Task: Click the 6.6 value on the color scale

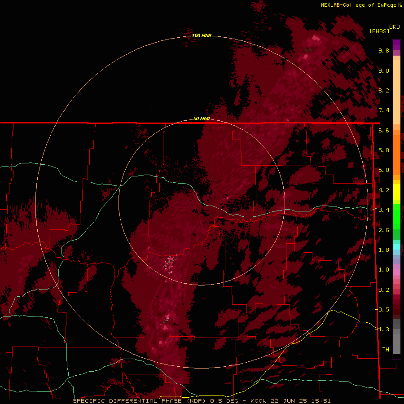Action: tap(384, 130)
